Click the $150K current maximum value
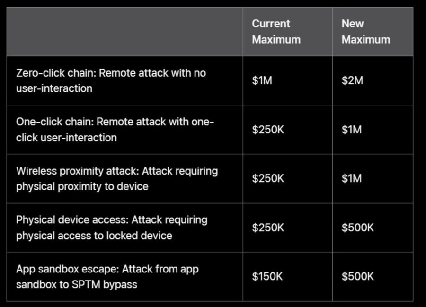Image resolution: width=426 pixels, height=307 pixels. click(268, 277)
